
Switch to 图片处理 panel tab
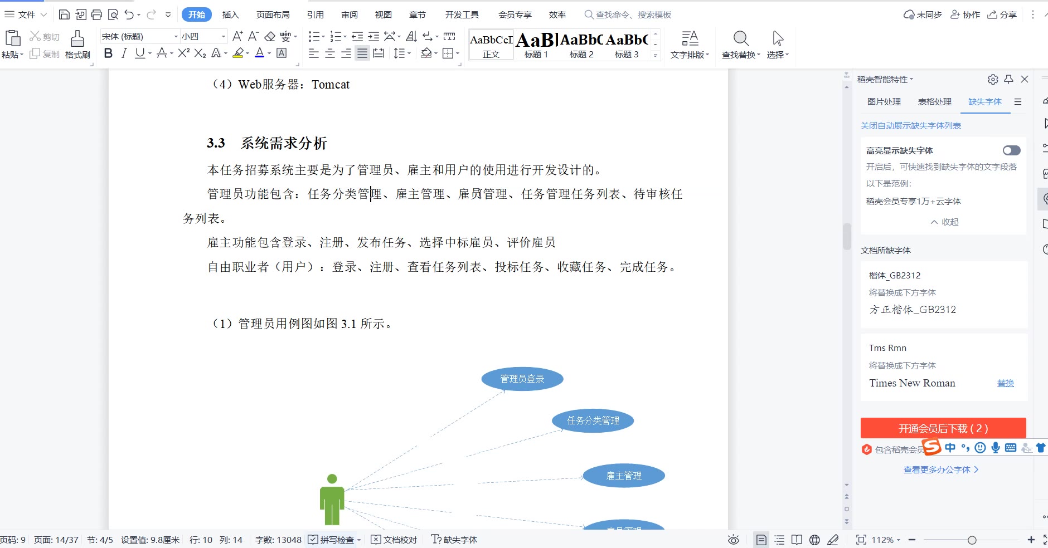pyautogui.click(x=884, y=101)
